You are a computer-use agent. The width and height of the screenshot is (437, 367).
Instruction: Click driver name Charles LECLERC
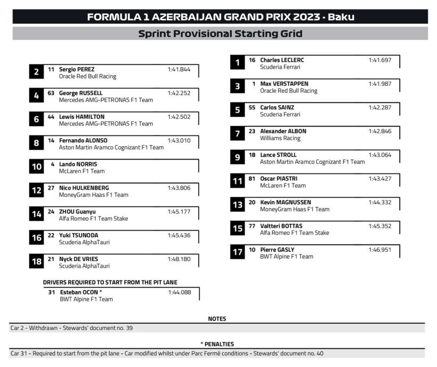click(x=282, y=60)
